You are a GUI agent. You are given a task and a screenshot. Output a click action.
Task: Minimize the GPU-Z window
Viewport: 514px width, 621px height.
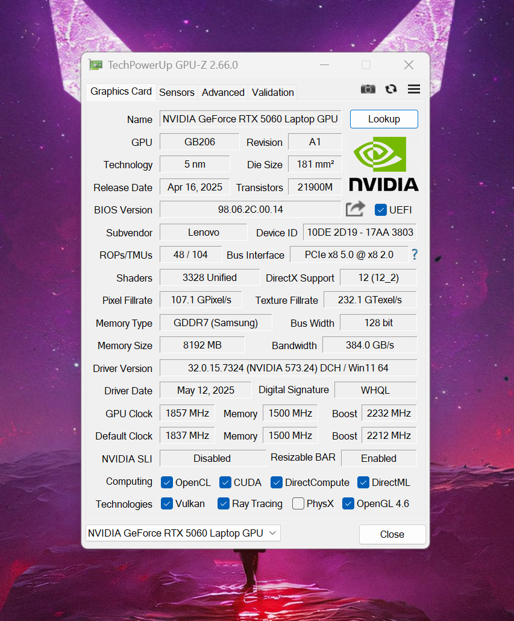324,65
